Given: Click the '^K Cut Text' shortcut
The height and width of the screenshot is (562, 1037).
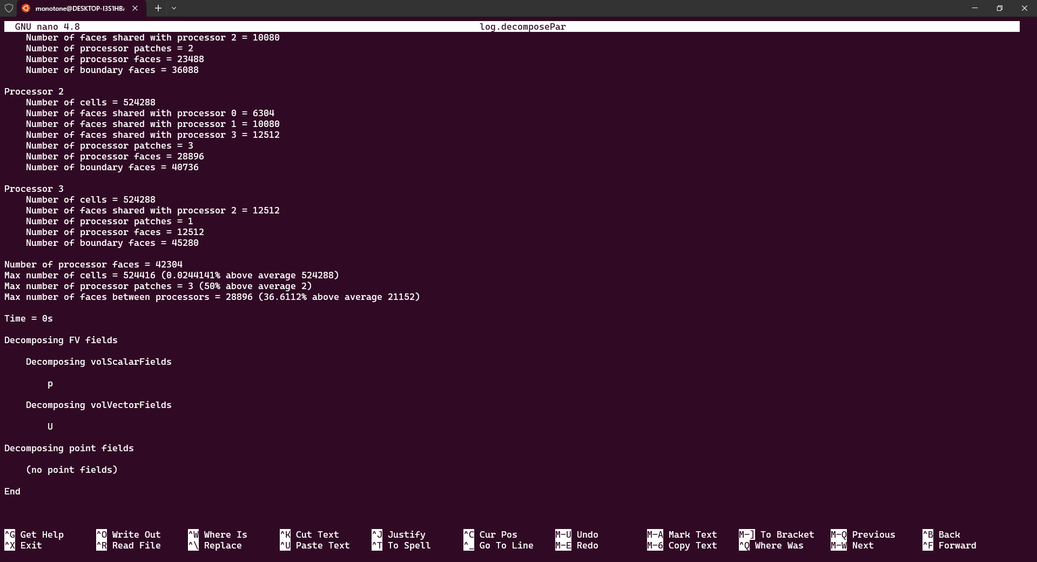Looking at the screenshot, I should point(309,534).
